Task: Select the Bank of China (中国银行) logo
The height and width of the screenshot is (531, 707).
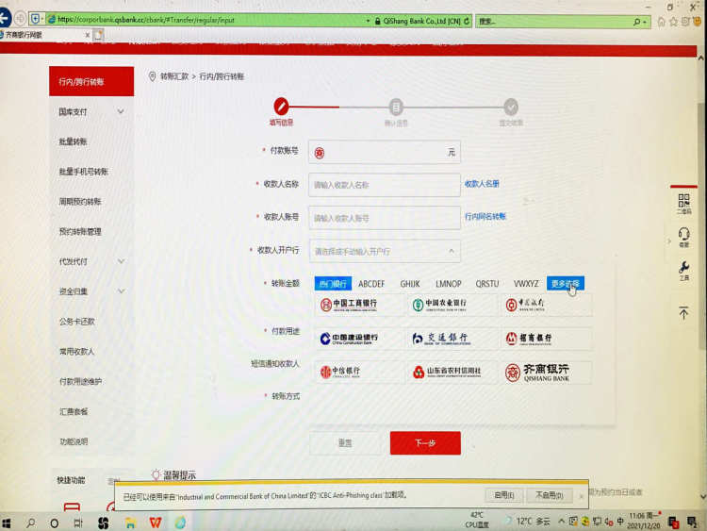Action: 525,305
